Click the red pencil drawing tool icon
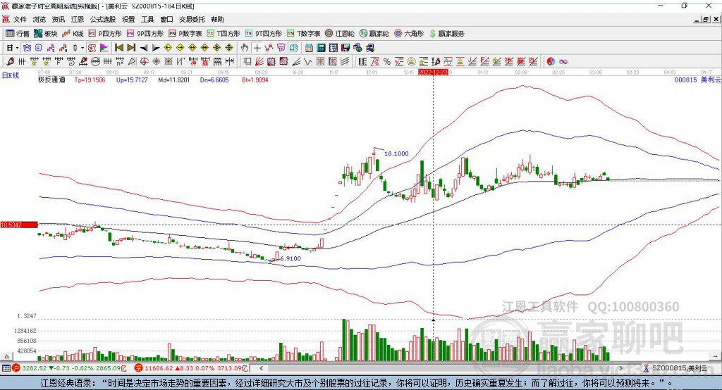The height and width of the screenshot is (390, 722). (x=10, y=61)
